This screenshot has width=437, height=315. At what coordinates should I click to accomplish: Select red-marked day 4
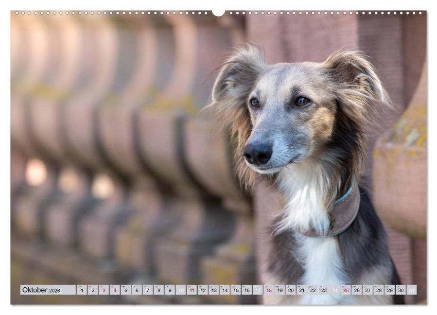coord(115,290)
